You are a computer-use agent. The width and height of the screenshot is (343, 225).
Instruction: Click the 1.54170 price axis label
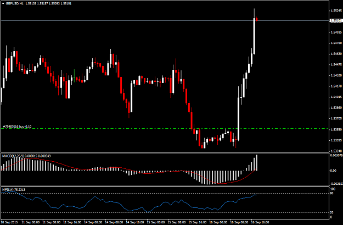[336, 86]
